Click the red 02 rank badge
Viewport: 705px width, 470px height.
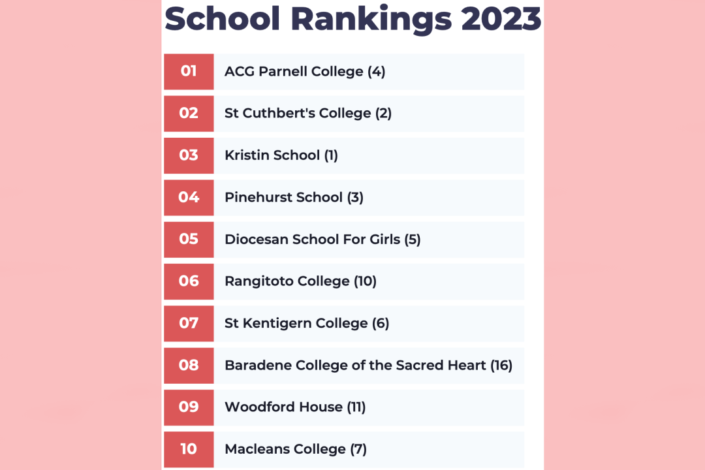pyautogui.click(x=189, y=113)
